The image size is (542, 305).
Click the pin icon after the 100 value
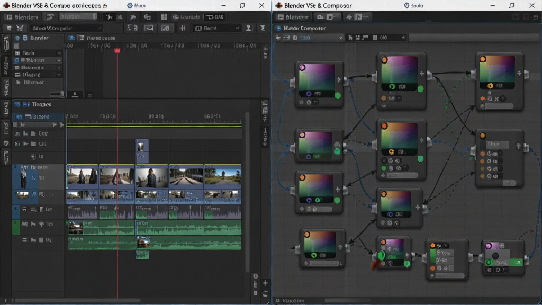pos(403,38)
